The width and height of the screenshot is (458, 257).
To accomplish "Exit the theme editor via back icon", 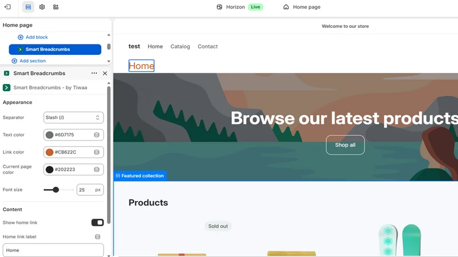I will tap(7, 7).
